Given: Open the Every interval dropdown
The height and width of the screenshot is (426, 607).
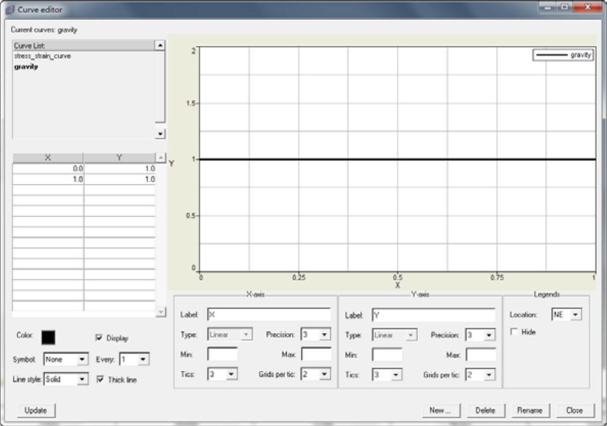Looking at the screenshot, I should (143, 359).
